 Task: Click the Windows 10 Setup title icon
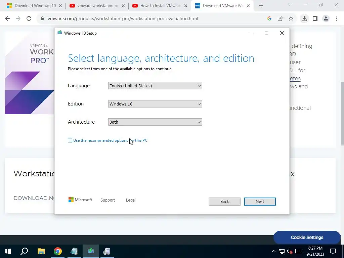(60, 33)
